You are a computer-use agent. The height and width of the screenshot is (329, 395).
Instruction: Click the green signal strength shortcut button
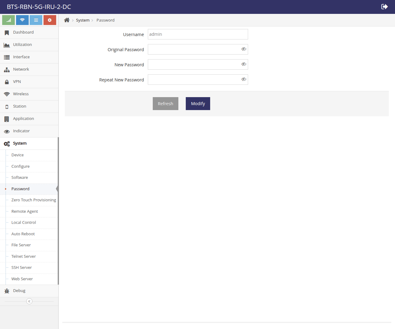coord(8,20)
